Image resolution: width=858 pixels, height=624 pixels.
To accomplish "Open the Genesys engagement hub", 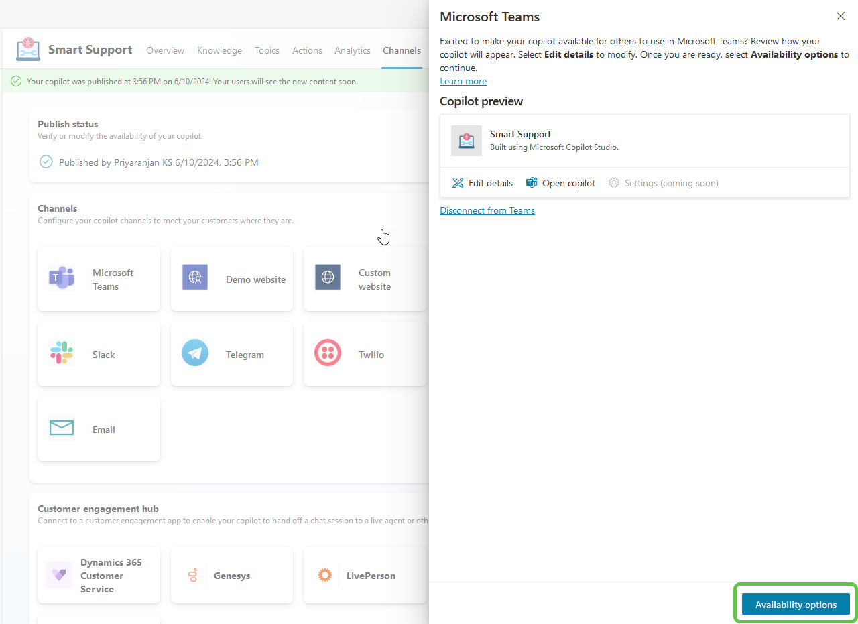I will point(231,574).
